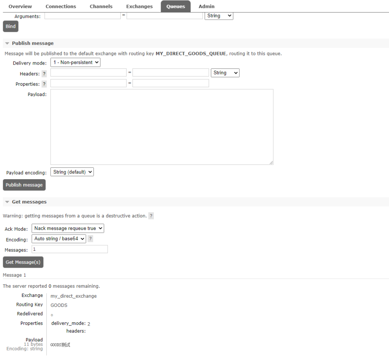This screenshot has height=358, width=389.
Task: Switch to the Overview tab
Action: pyautogui.click(x=20, y=6)
